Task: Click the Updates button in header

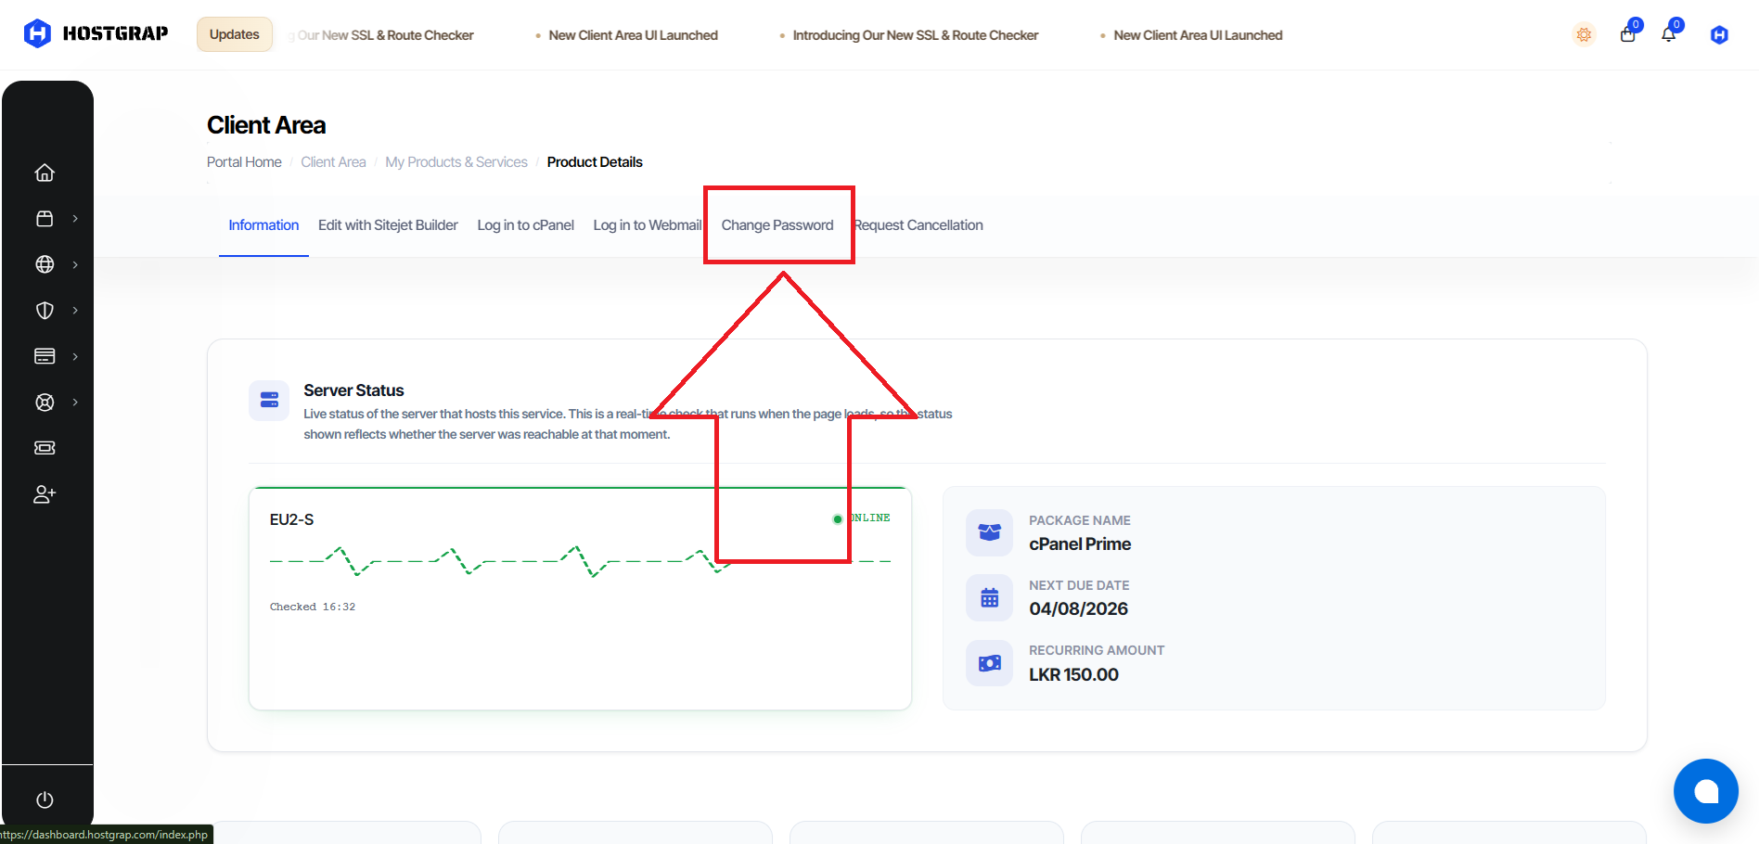Action: (235, 34)
